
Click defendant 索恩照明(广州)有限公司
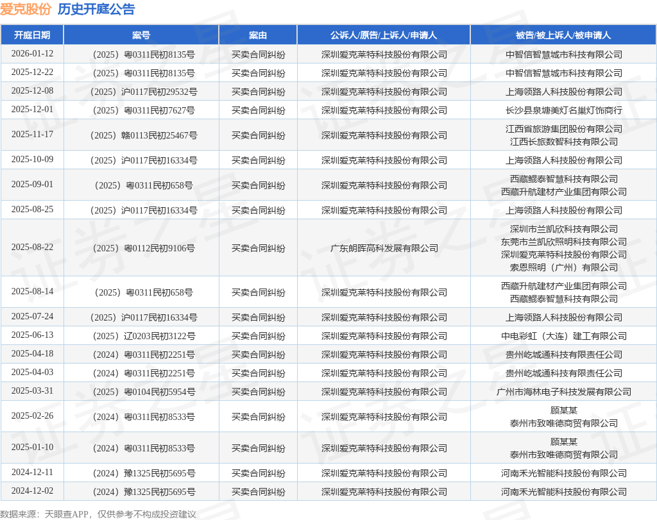563,267
